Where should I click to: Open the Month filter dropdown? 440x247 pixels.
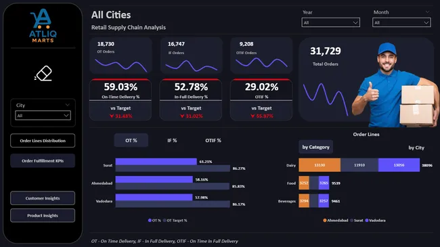coord(401,22)
